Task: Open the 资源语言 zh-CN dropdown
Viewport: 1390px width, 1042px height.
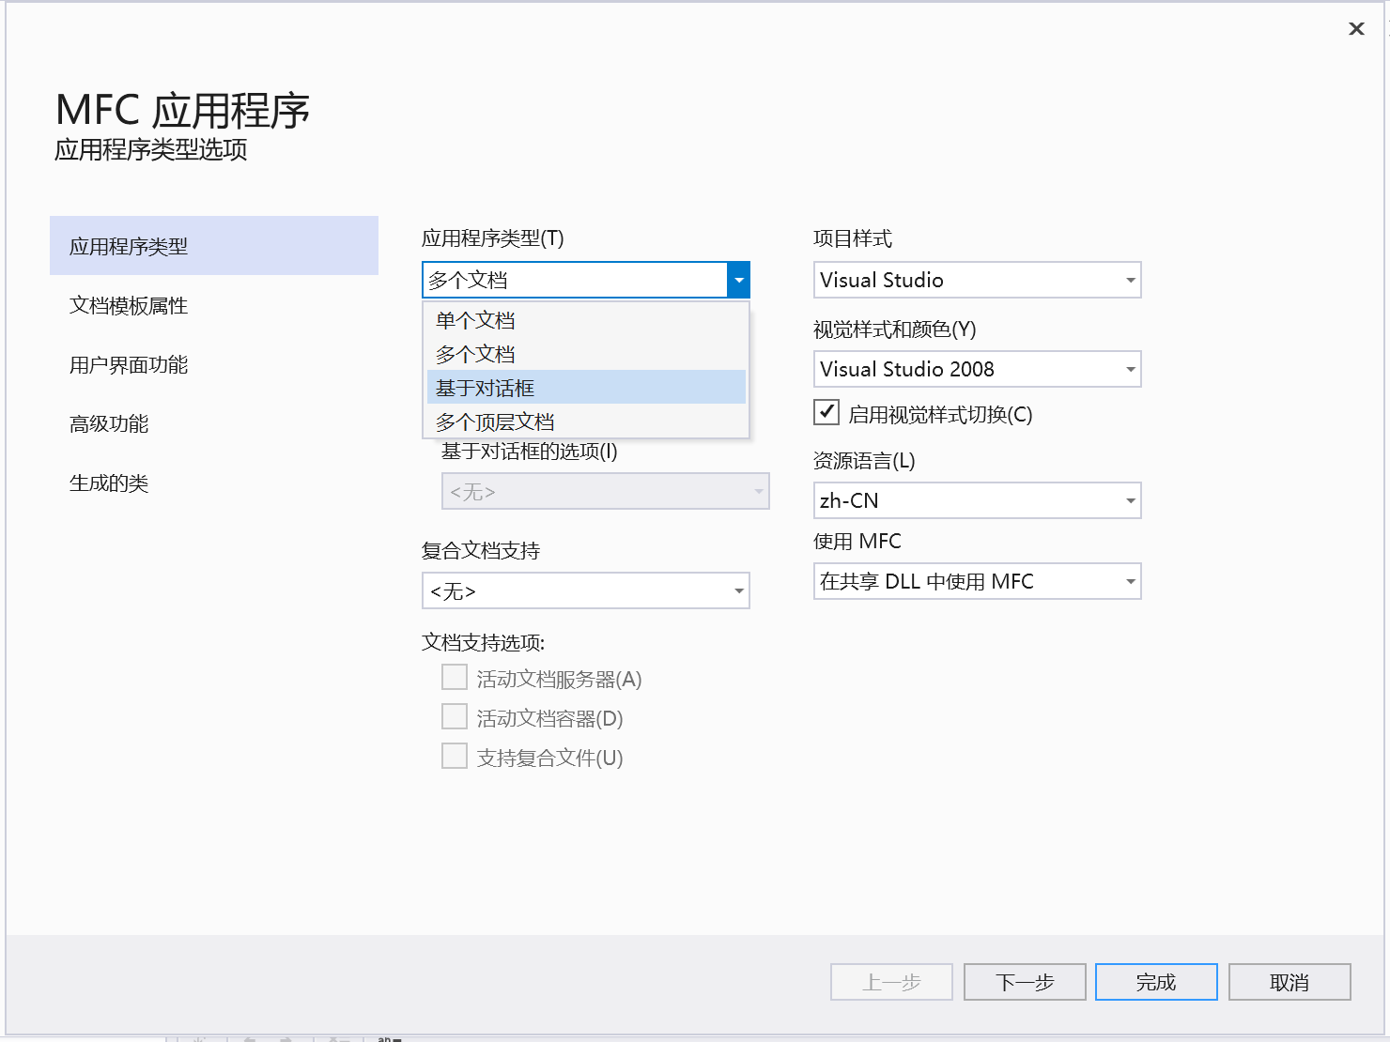Action: pyautogui.click(x=977, y=500)
